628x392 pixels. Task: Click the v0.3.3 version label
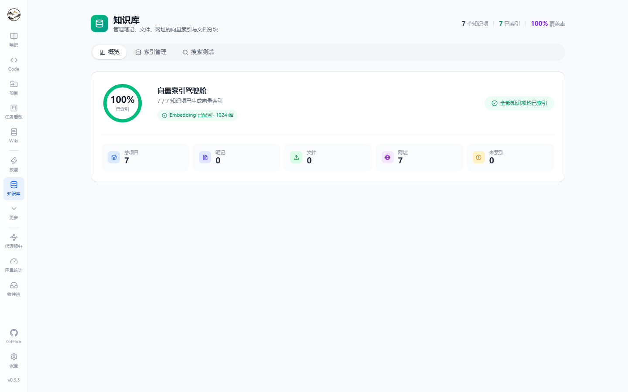[x=14, y=380]
